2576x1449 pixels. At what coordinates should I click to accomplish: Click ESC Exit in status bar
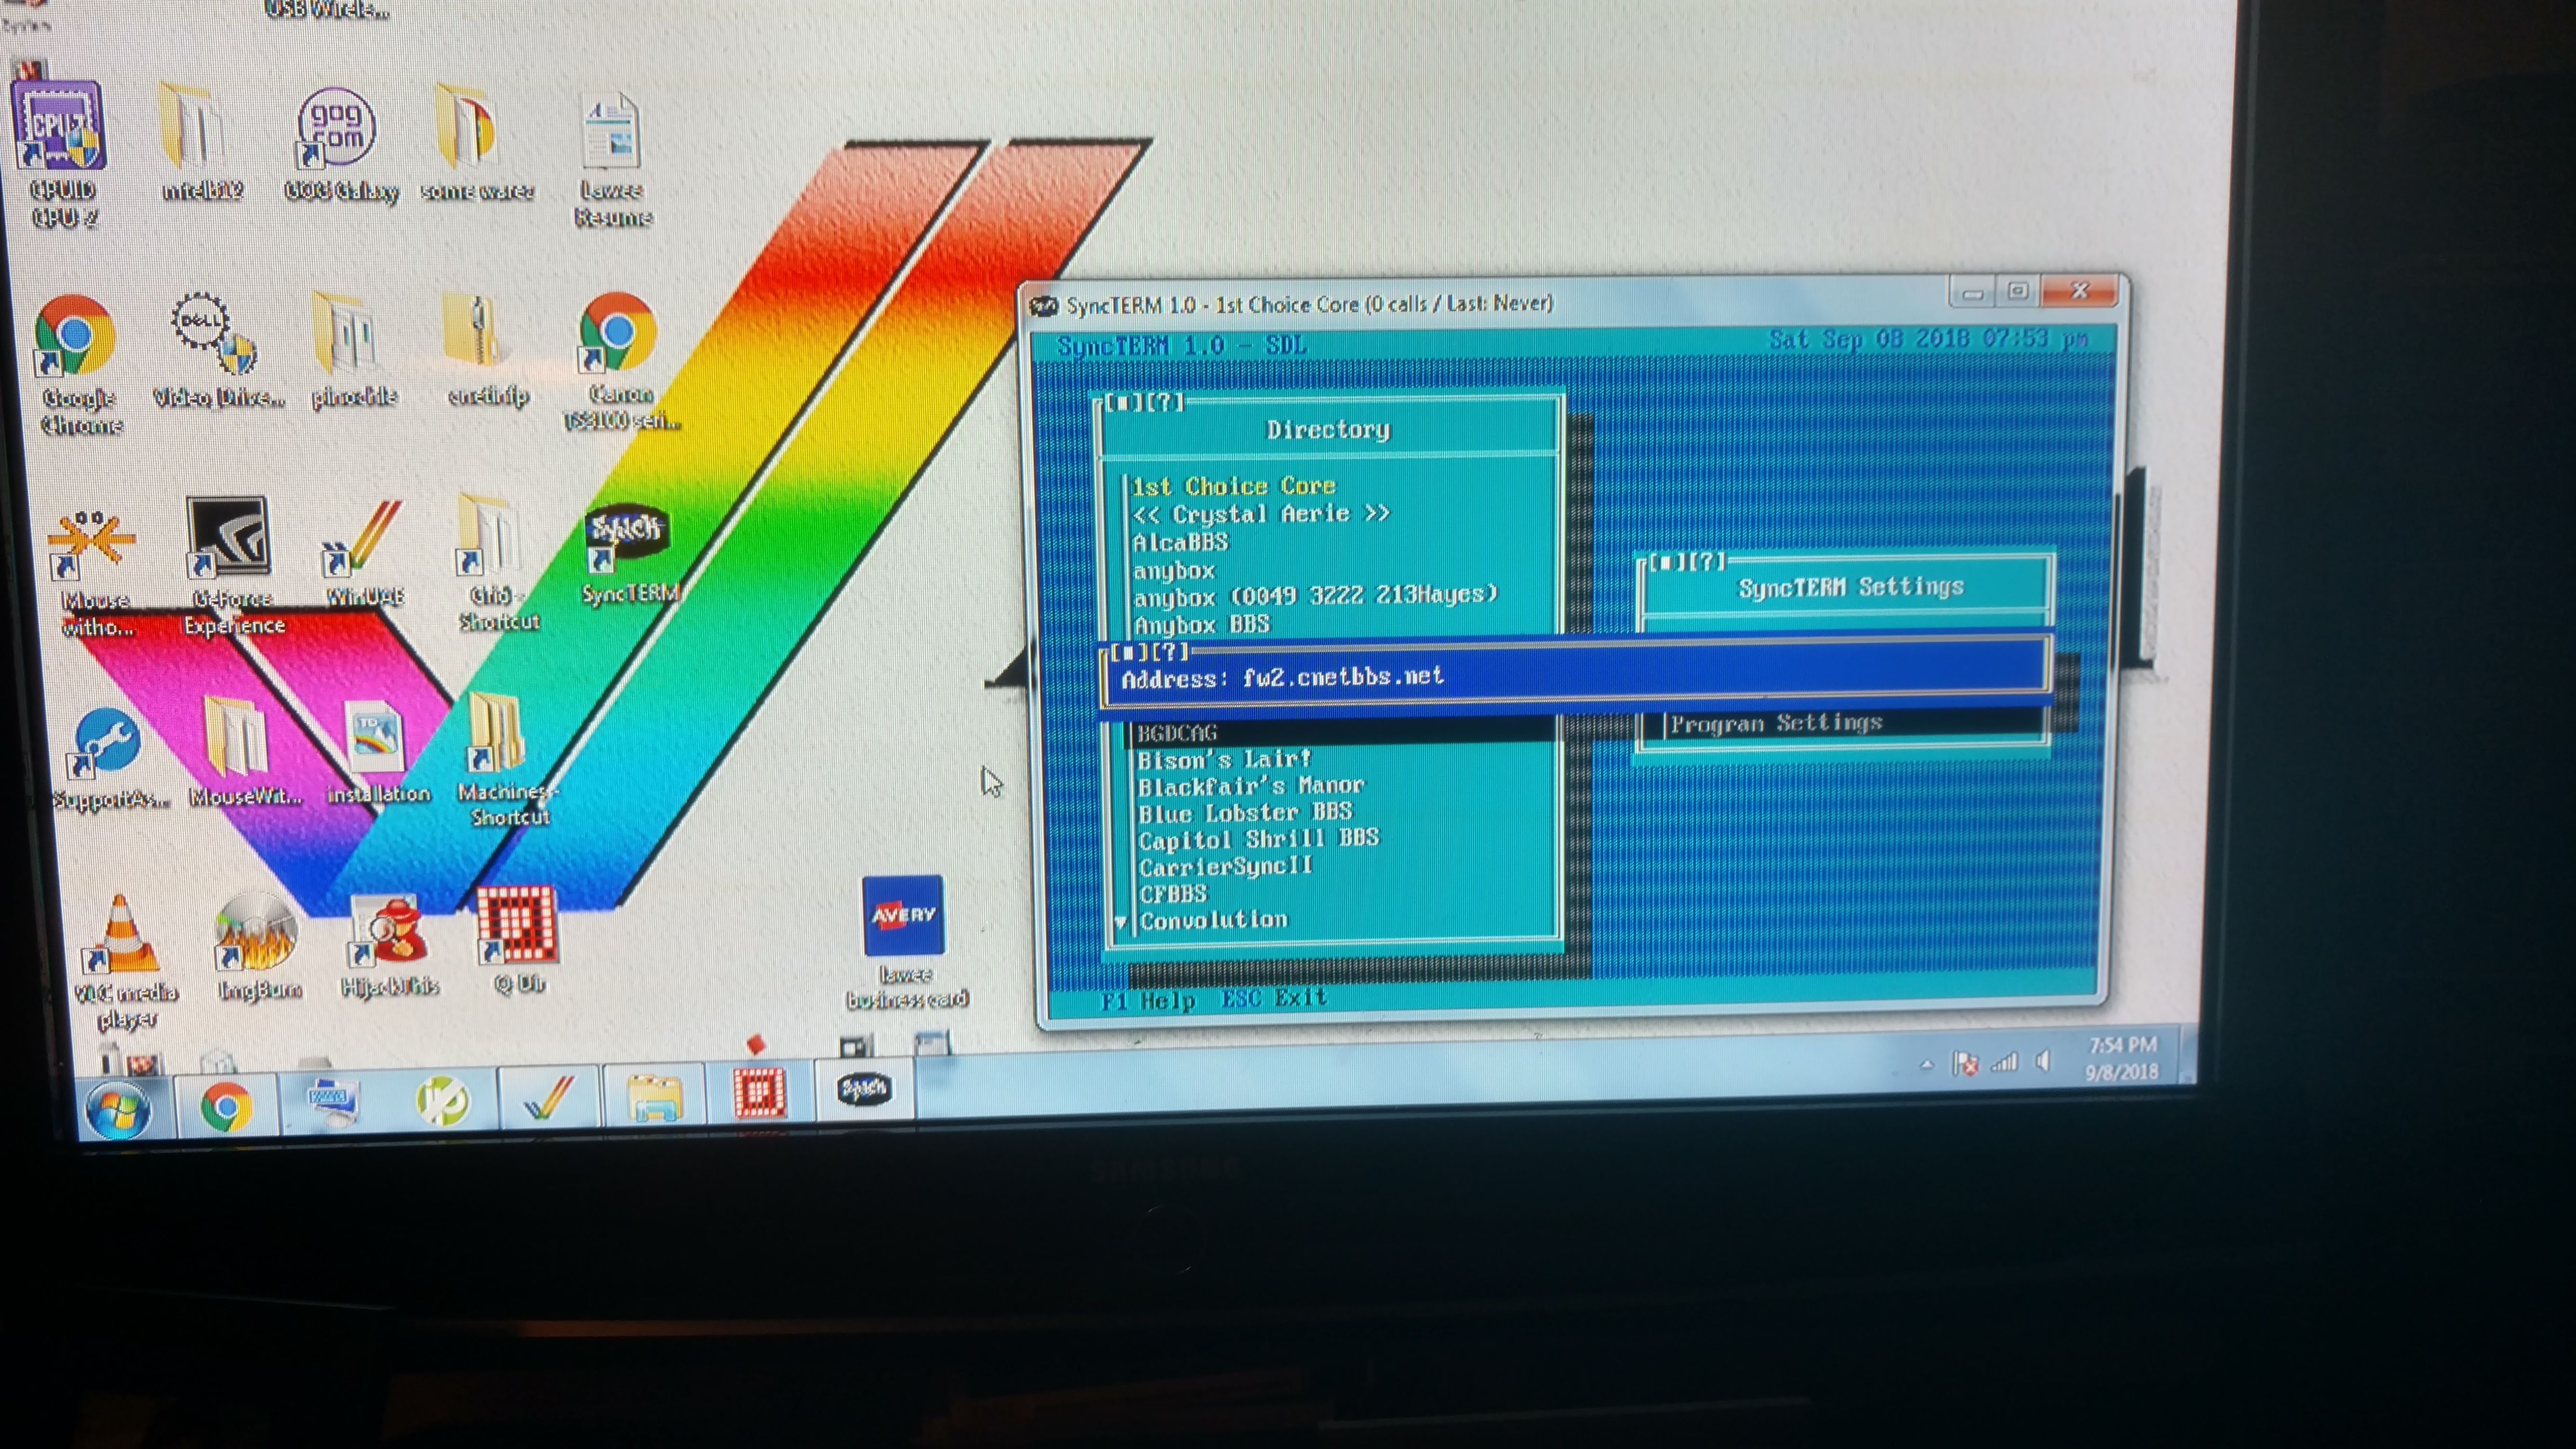(1273, 998)
